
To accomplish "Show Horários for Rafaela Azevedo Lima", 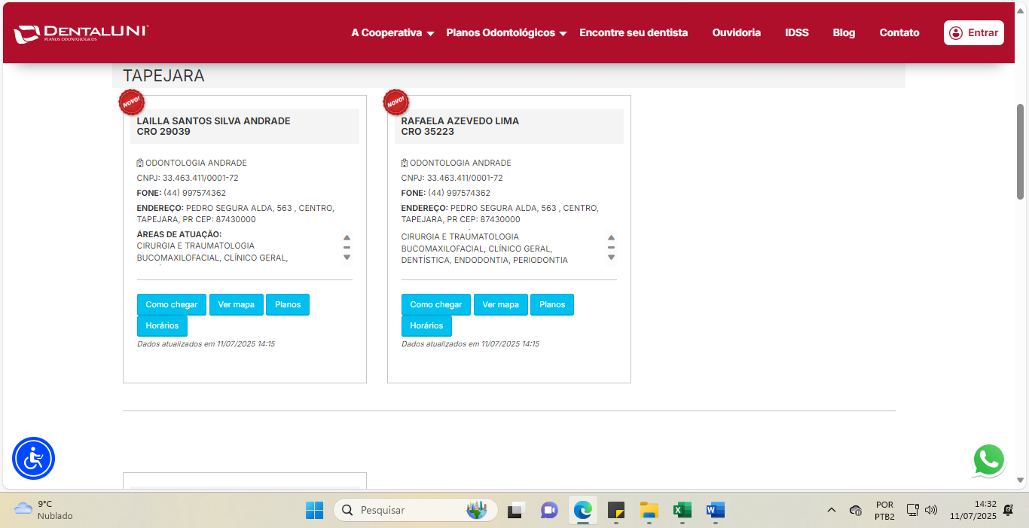I will [x=426, y=325].
